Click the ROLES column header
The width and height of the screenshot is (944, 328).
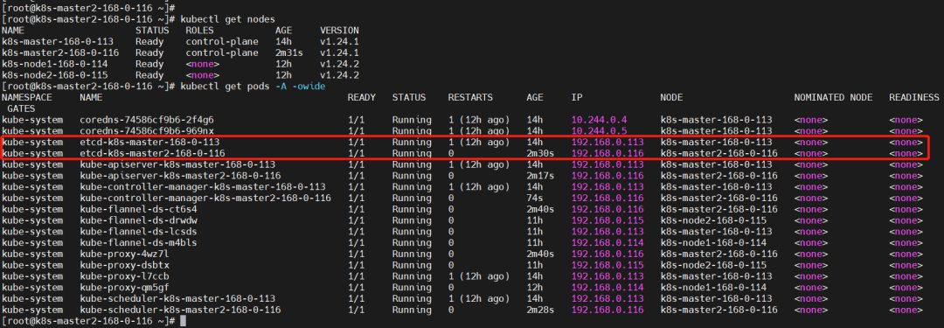pyautogui.click(x=200, y=30)
